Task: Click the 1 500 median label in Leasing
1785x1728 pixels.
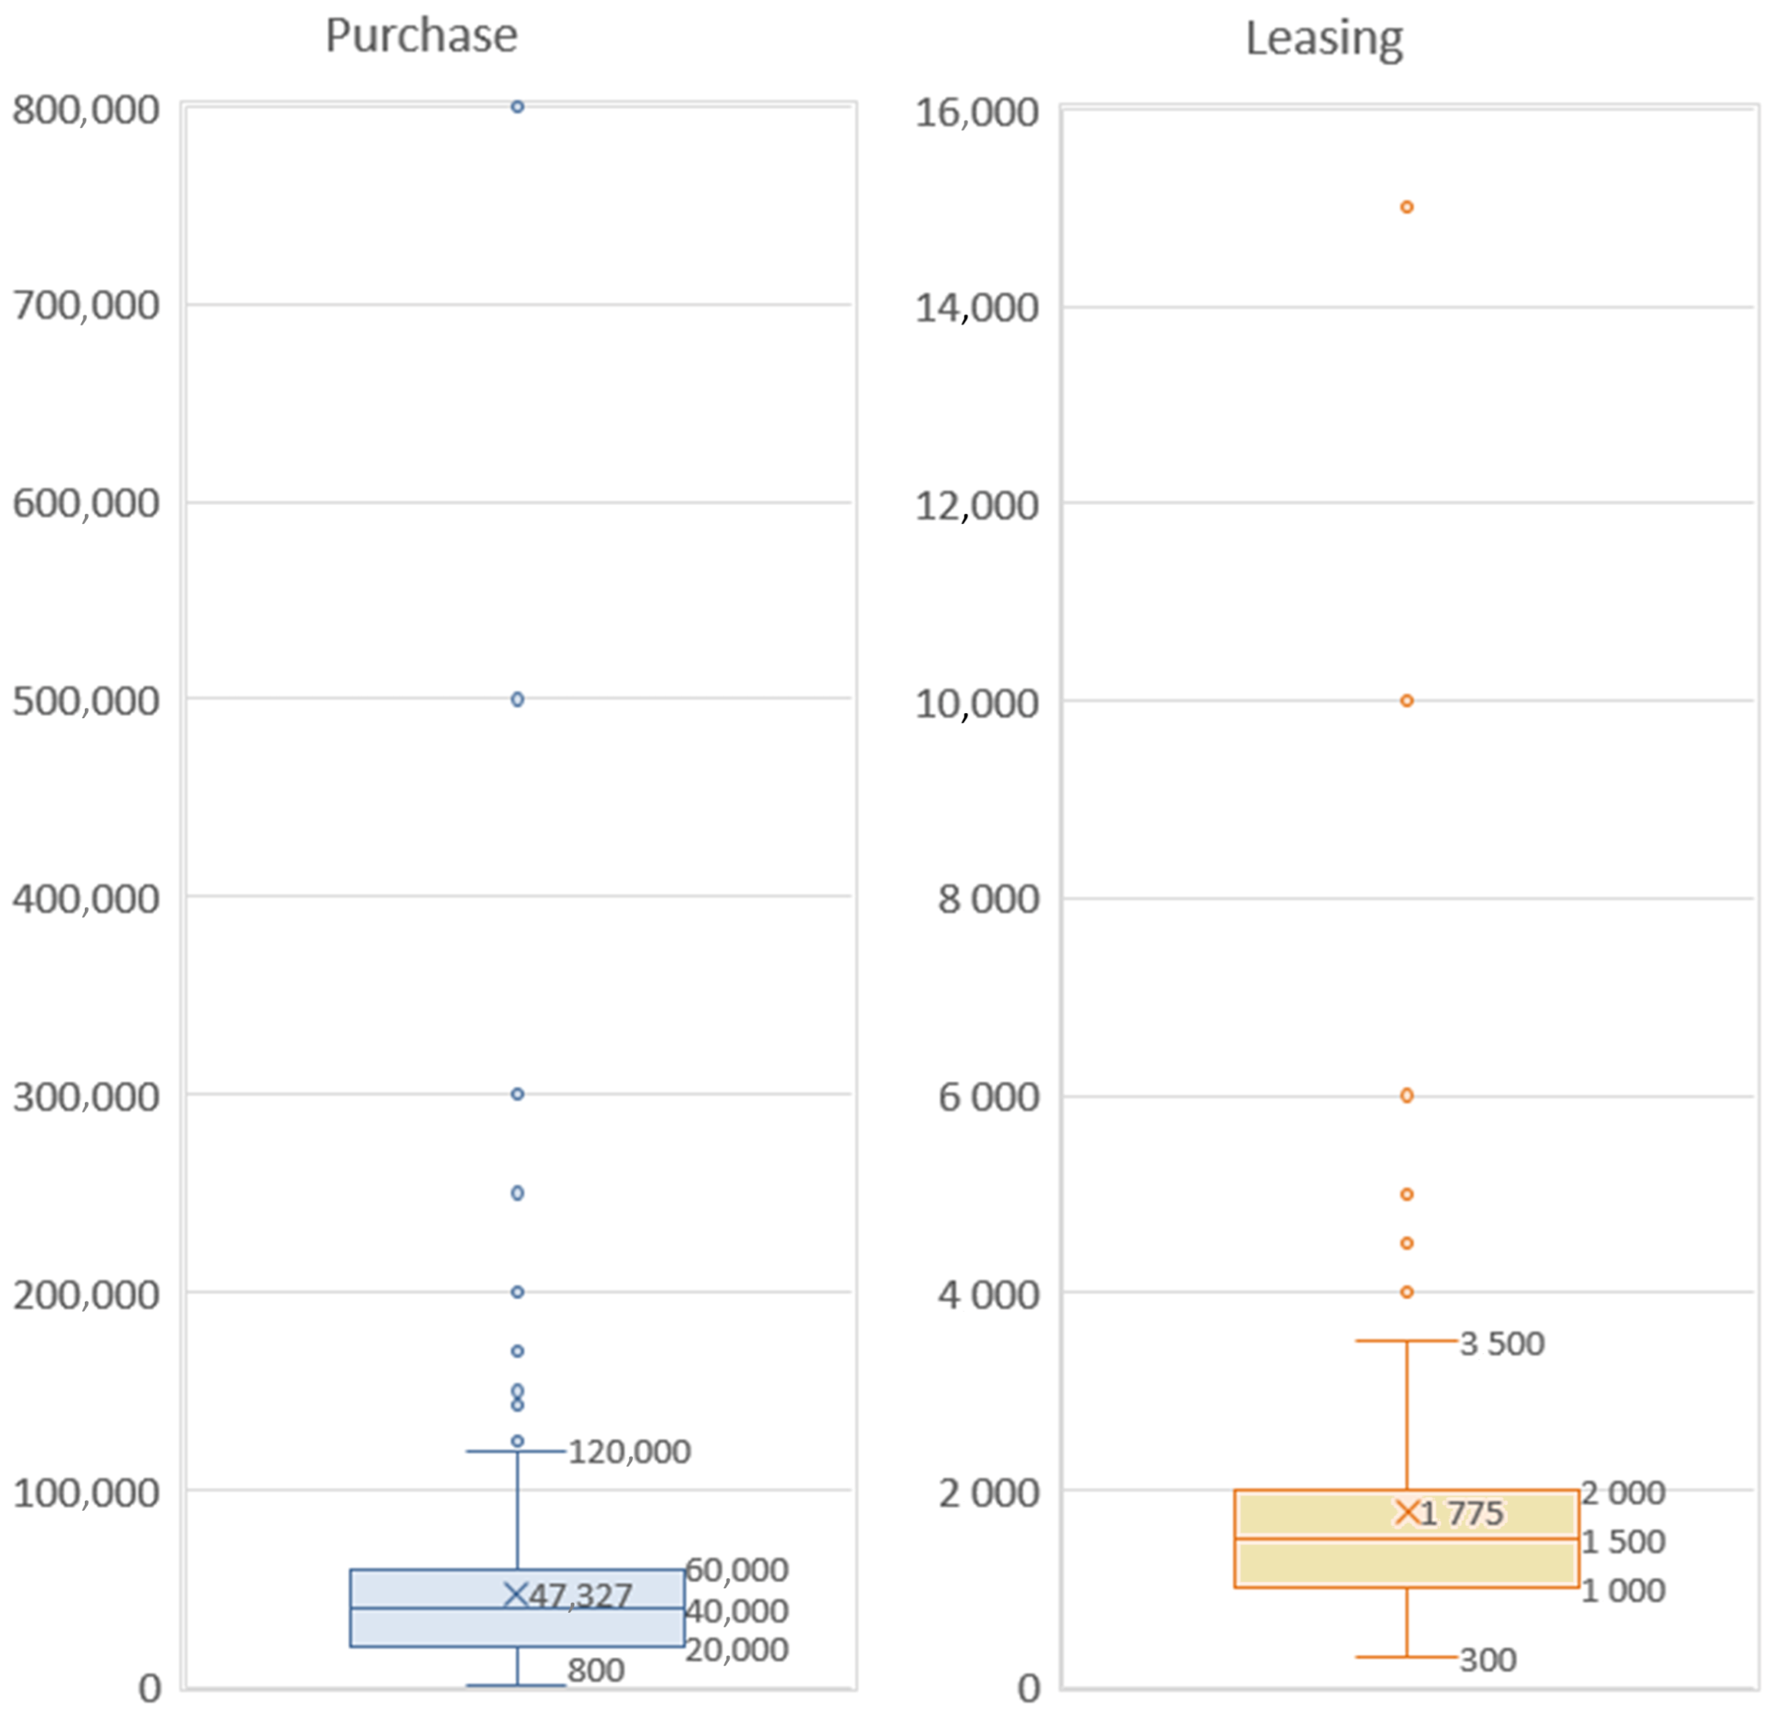Action: click(x=1623, y=1541)
